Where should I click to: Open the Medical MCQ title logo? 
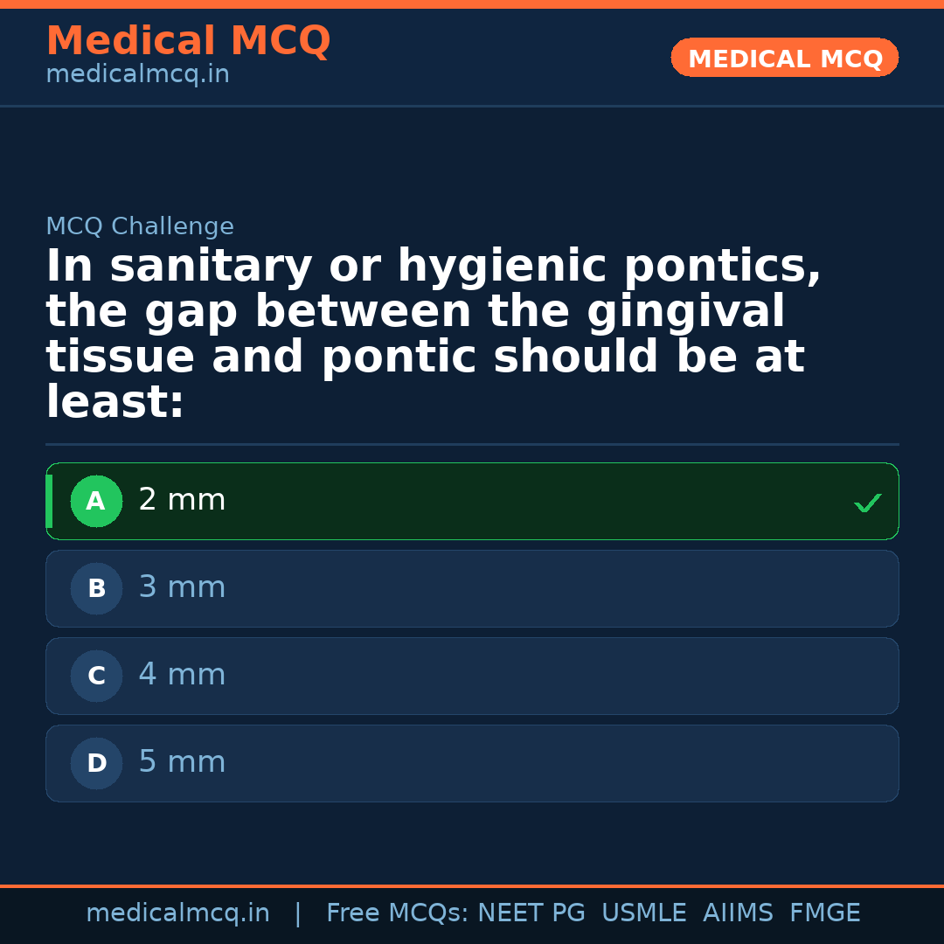tap(188, 41)
